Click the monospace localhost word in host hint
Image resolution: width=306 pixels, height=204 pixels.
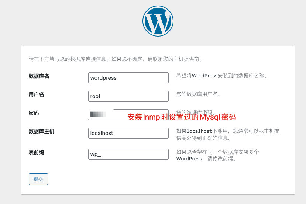point(199,131)
